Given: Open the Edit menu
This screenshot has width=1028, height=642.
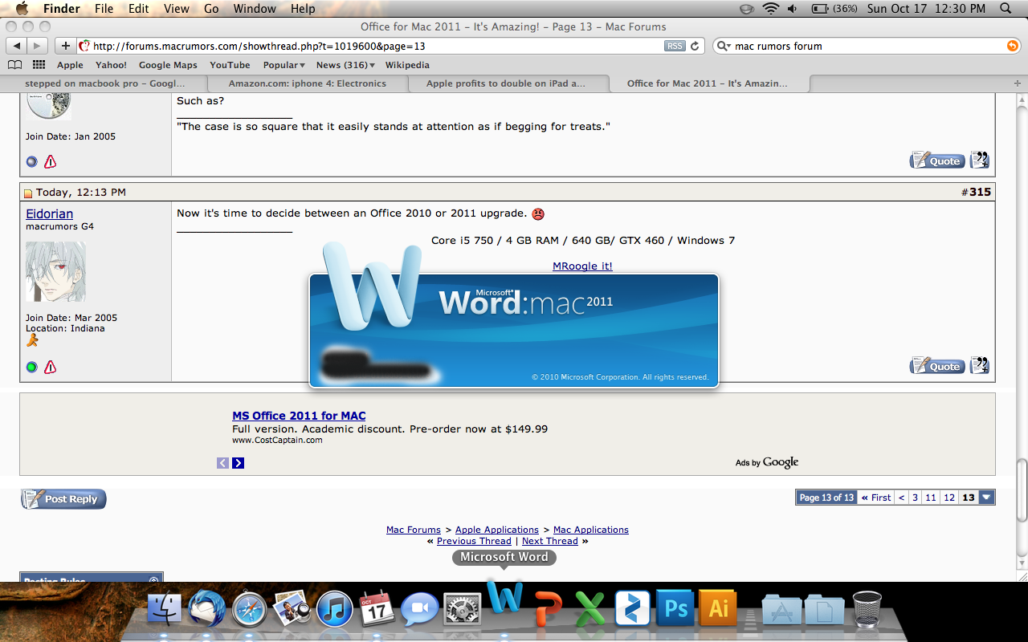Looking at the screenshot, I should 139,9.
